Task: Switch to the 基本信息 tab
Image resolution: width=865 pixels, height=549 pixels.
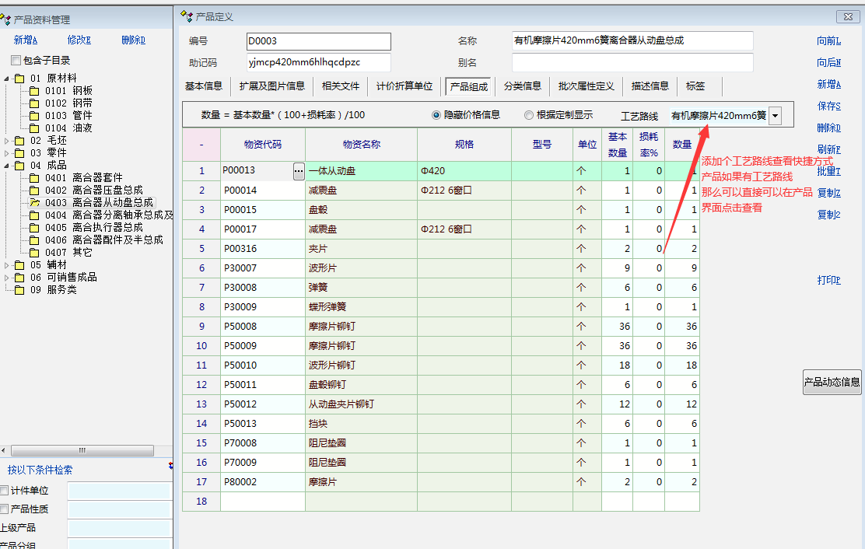Action: pos(204,86)
